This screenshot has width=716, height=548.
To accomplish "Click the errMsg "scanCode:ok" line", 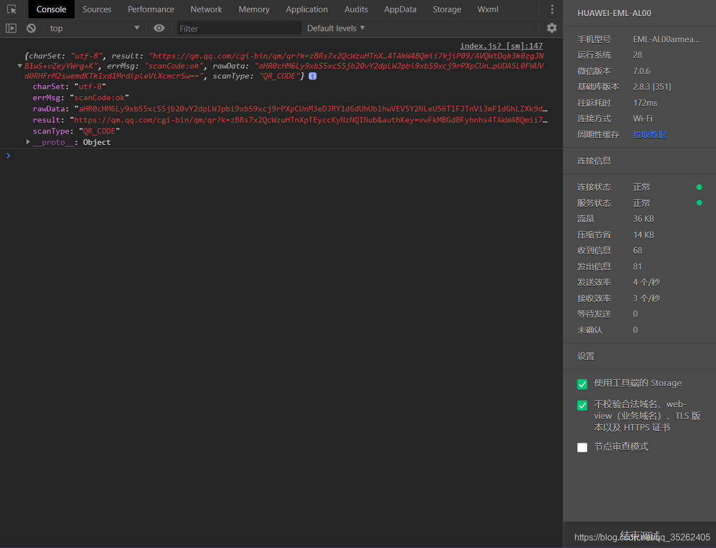I will click(81, 97).
